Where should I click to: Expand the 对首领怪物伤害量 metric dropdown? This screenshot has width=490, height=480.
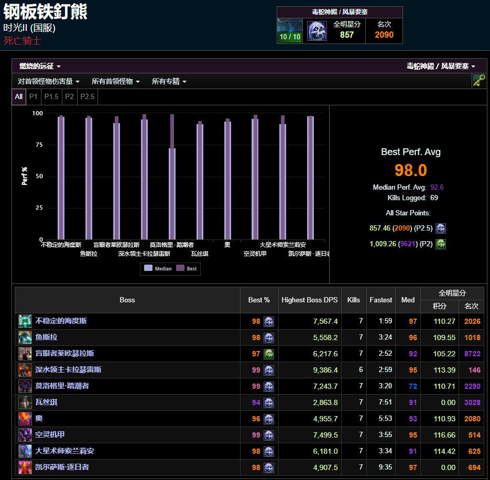pos(48,82)
